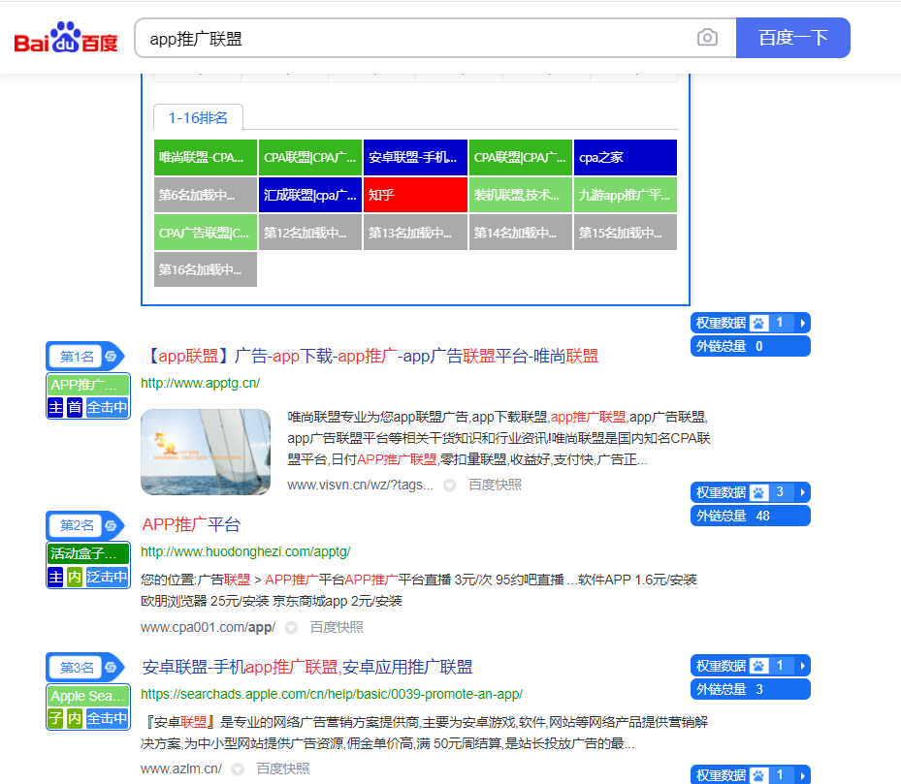Open 百度快照 beside www.cpa001.com/app/
Viewport: 901px width, 784px height.
click(x=337, y=627)
